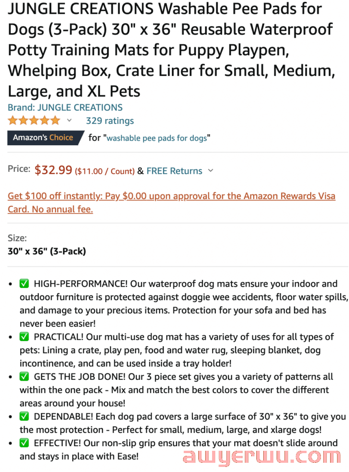This screenshot has width=349, height=472.
Task: Click the checkmark icon beside HIGH-PERFORMANCE
Action: (24, 283)
